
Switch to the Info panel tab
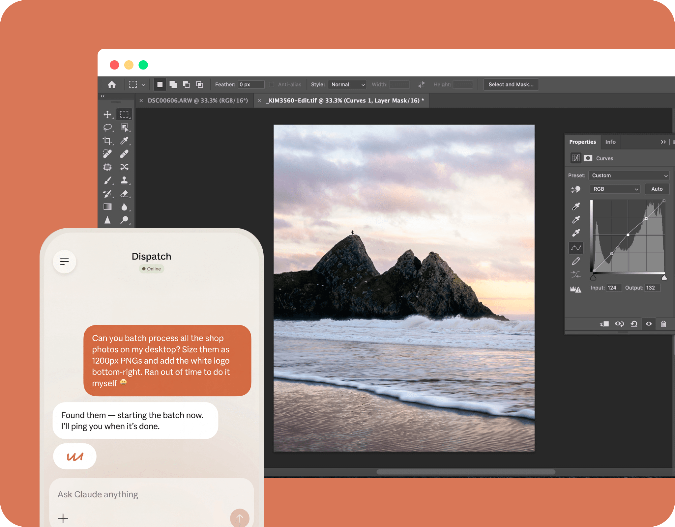pos(610,142)
